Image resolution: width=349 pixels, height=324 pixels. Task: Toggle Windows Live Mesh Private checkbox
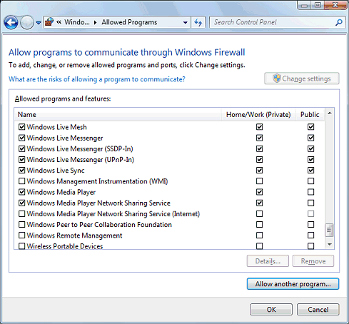(x=259, y=127)
